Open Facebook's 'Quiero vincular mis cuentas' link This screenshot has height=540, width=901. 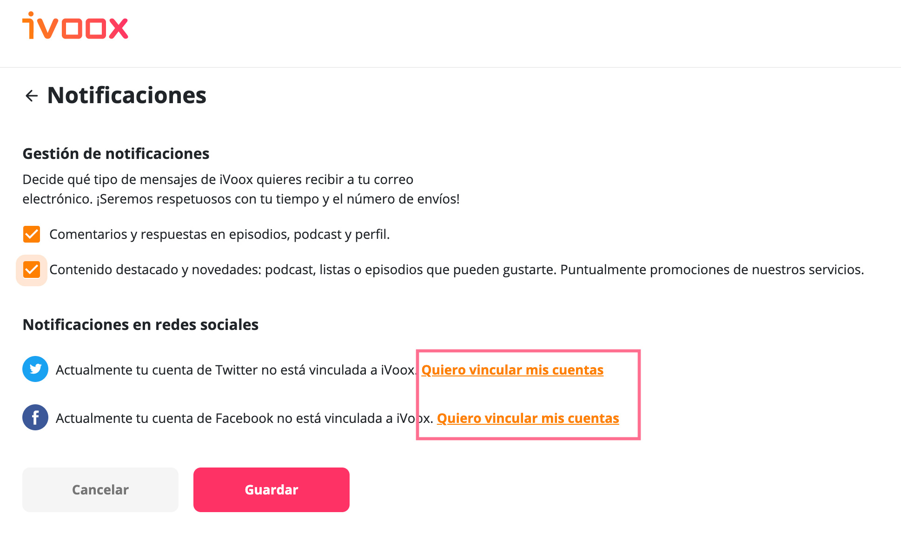528,418
